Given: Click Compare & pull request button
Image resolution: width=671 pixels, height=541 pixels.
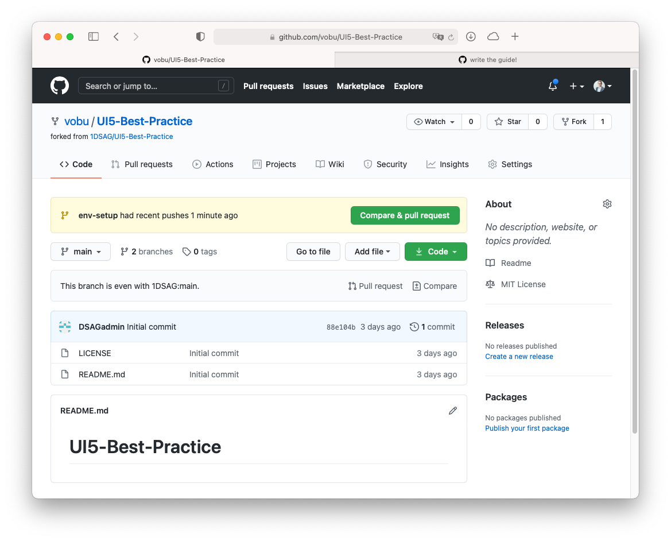Looking at the screenshot, I should (405, 215).
